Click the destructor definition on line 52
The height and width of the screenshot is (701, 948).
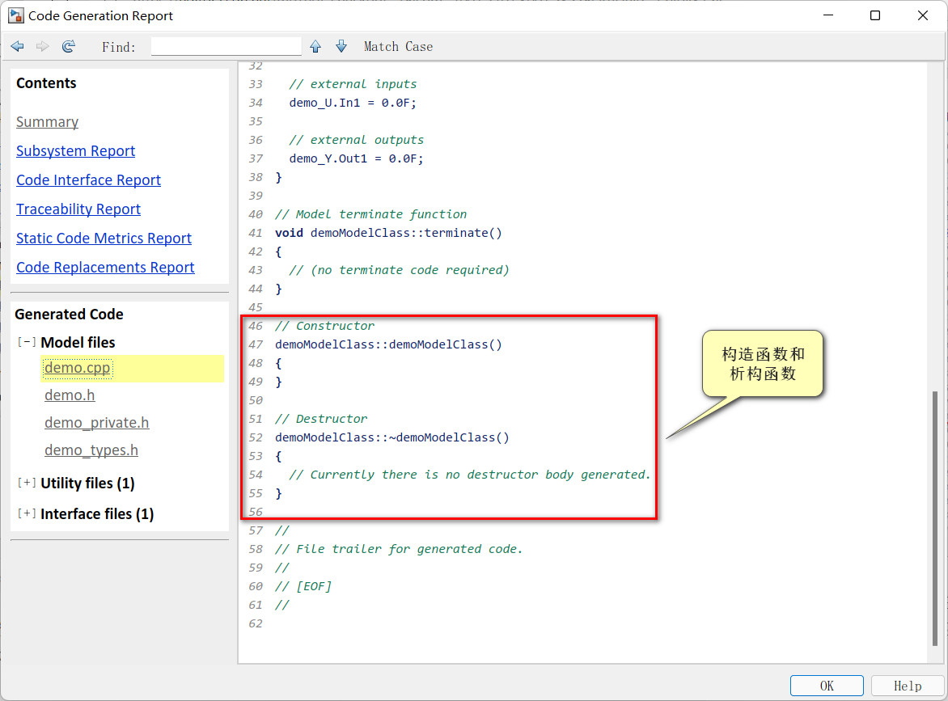coord(391,437)
